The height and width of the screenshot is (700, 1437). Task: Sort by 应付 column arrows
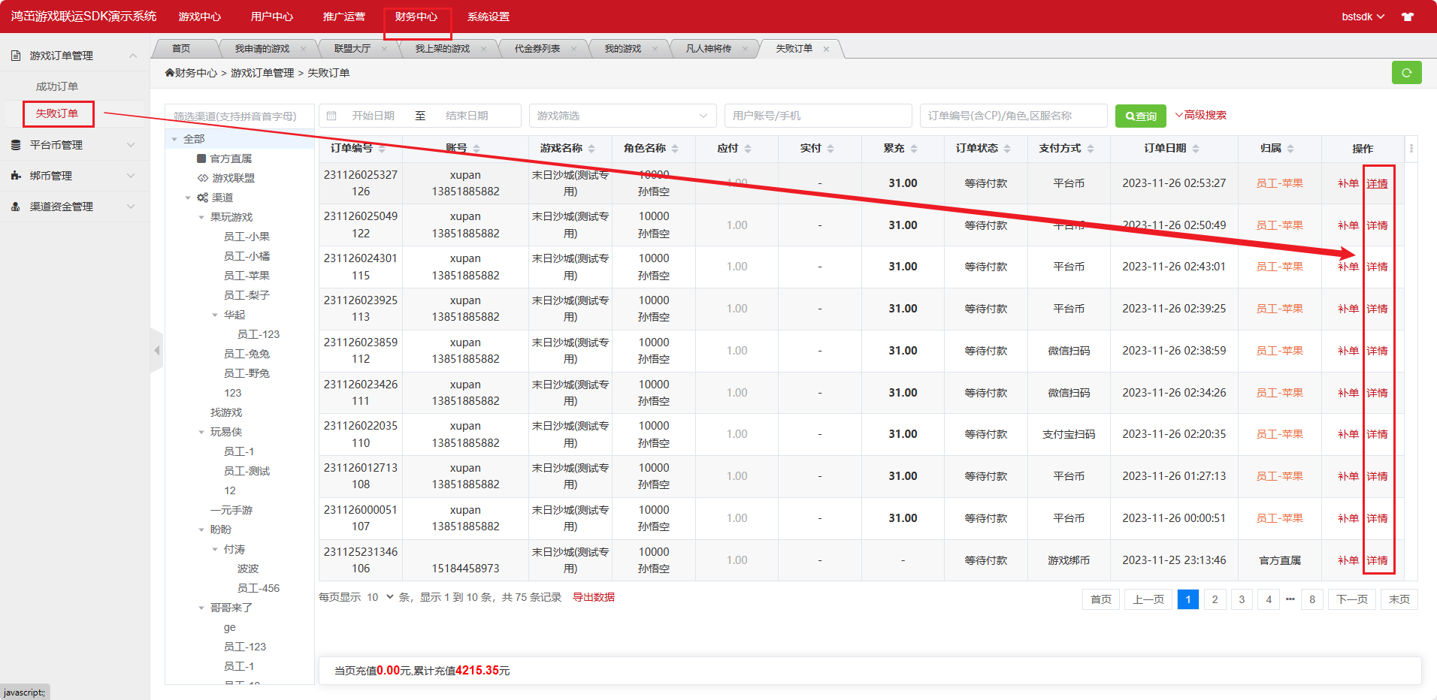[x=748, y=149]
